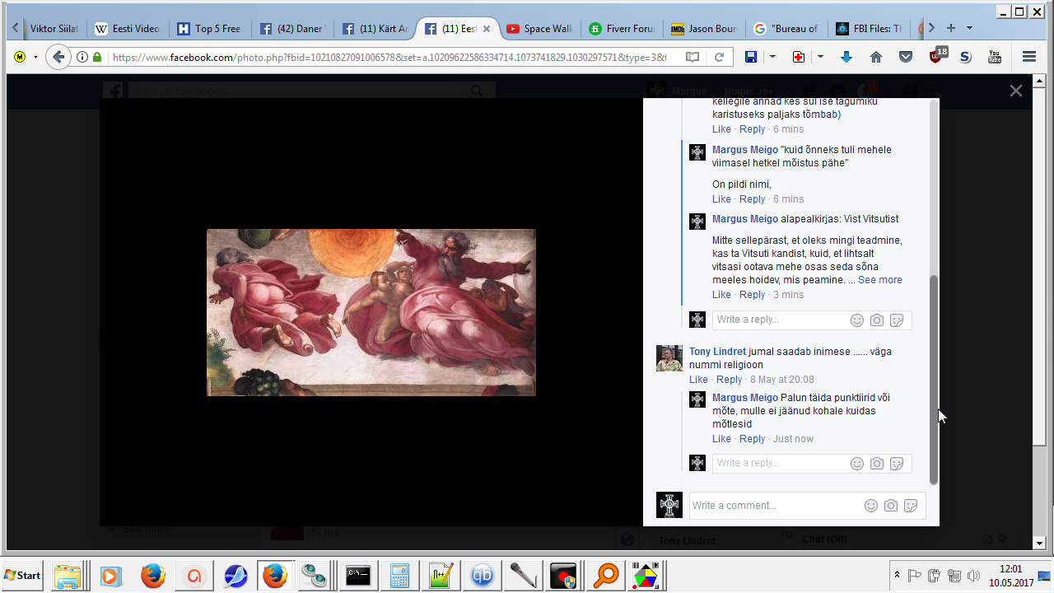
Task: Switch to the (11) Kärt Facebook tab
Action: pyautogui.click(x=374, y=29)
